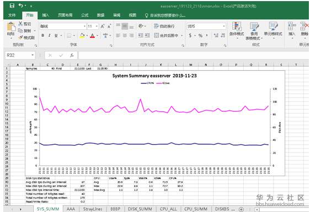Open the Font group dialog launcher

[x=111, y=45]
